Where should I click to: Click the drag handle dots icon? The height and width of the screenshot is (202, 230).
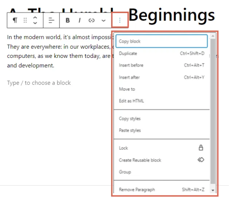tap(25, 20)
